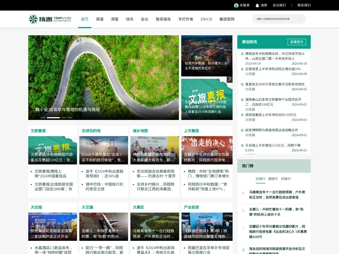This screenshot has height=254, width=339.
Task: Open the 关注我们 link in the top bar
Action: tap(279, 5)
